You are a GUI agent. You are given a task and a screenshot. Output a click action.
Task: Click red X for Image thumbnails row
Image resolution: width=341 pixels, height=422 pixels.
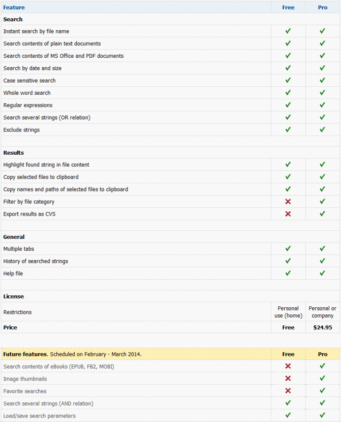pyautogui.click(x=288, y=378)
